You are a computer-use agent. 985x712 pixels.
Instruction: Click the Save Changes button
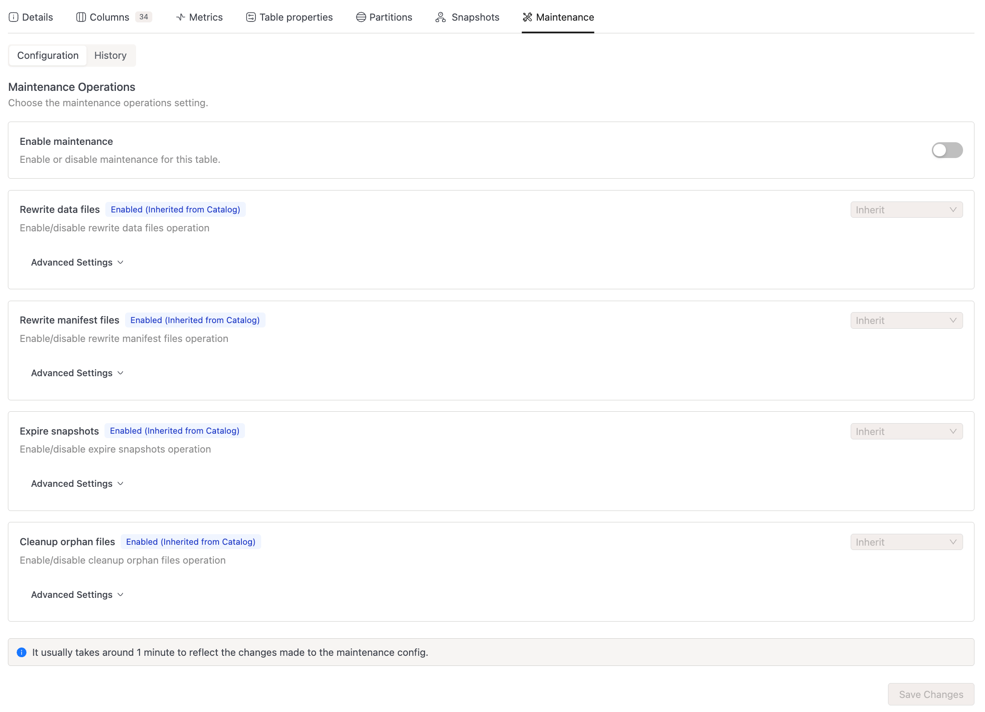(x=931, y=694)
